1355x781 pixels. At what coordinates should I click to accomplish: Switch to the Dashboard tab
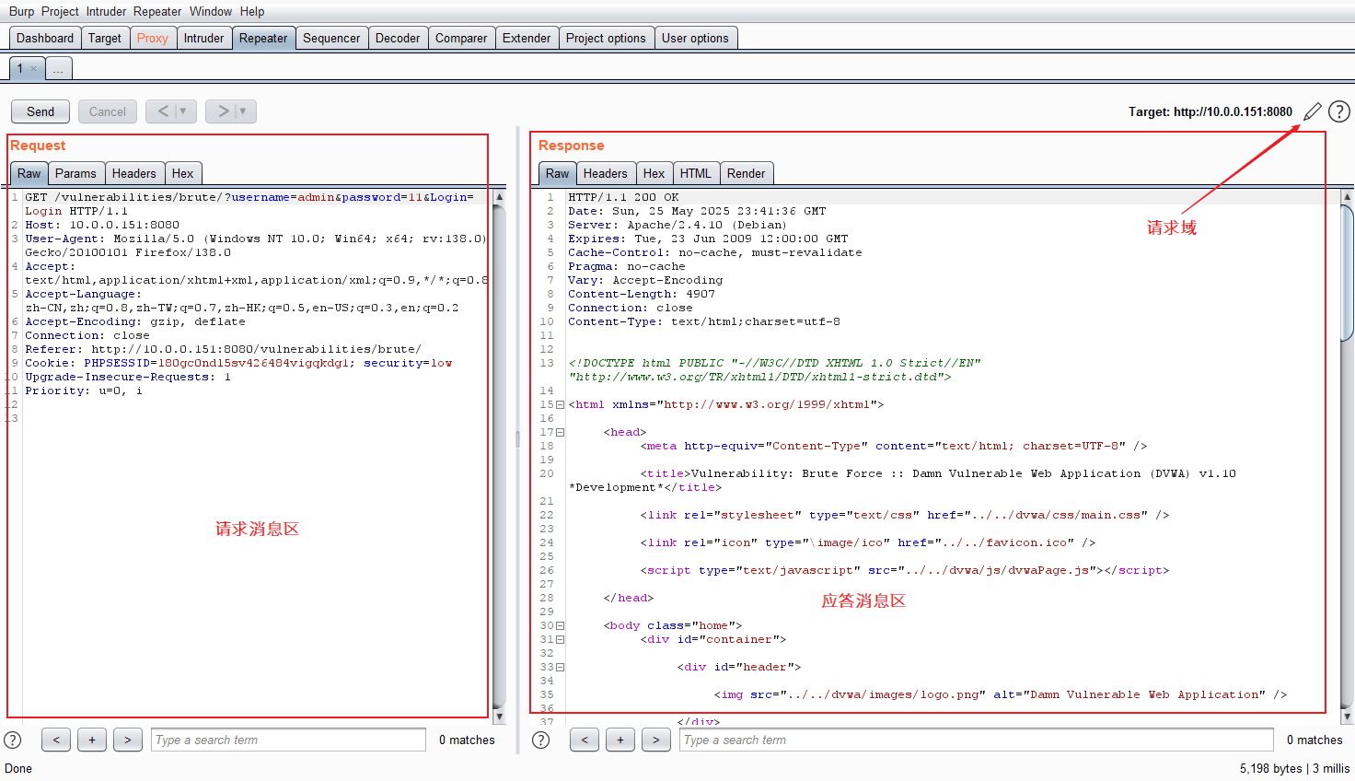(45, 38)
